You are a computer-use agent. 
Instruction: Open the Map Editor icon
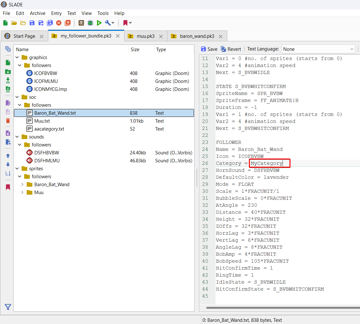coord(90,23)
